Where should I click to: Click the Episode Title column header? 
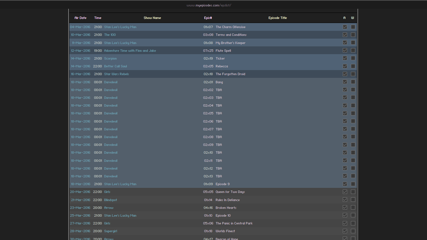[278, 18]
